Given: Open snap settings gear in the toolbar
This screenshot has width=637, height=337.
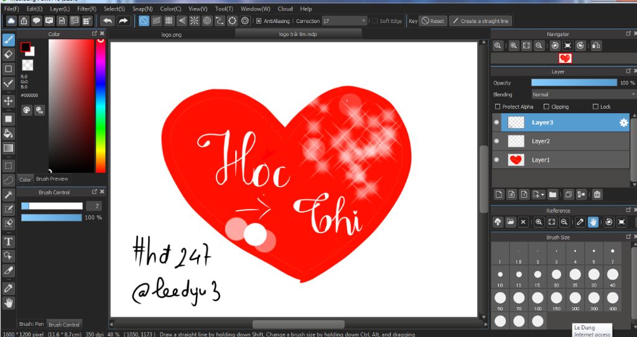Looking at the screenshot, I should [x=245, y=21].
